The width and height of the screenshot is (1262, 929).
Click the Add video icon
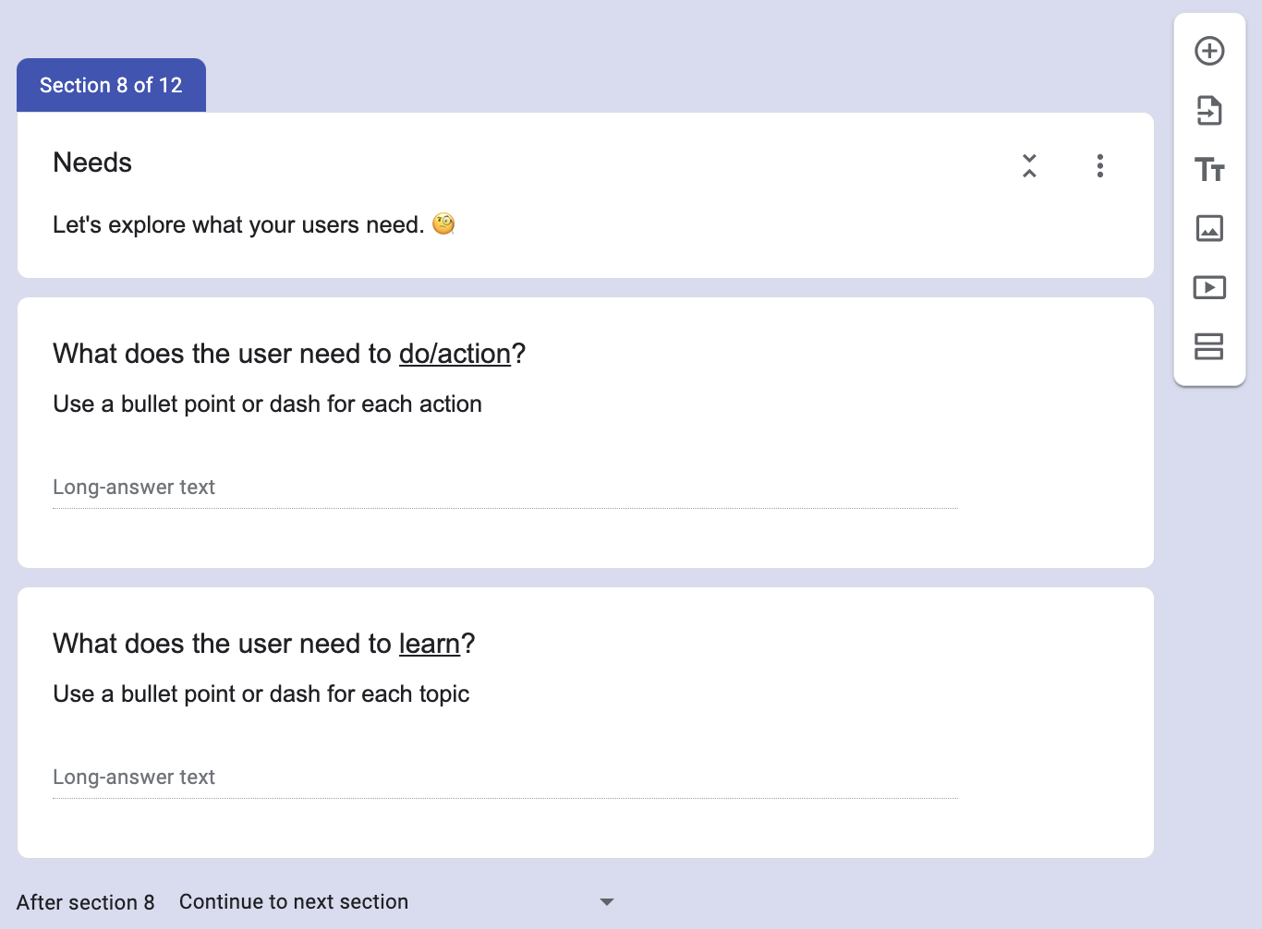pos(1209,287)
